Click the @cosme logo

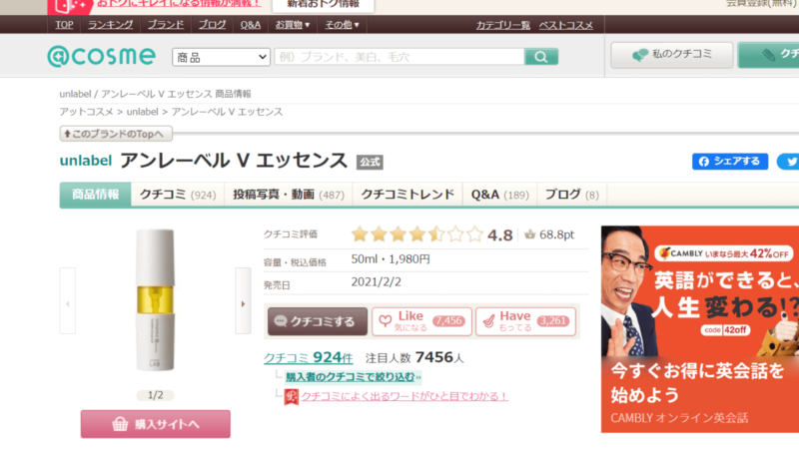tap(102, 57)
